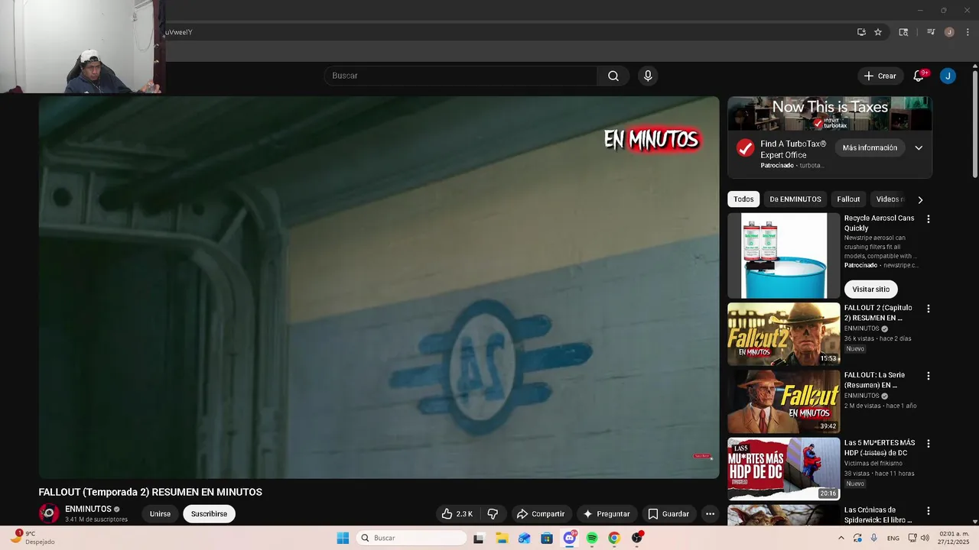This screenshot has width=979, height=550.
Task: Open more actions menu below video
Action: click(x=710, y=514)
